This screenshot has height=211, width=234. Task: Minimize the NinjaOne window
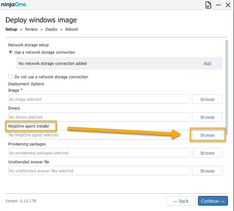[x=218, y=5]
